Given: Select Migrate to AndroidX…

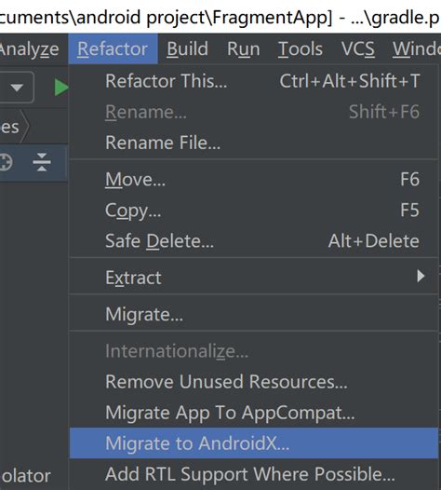Looking at the screenshot, I should [x=253, y=443].
